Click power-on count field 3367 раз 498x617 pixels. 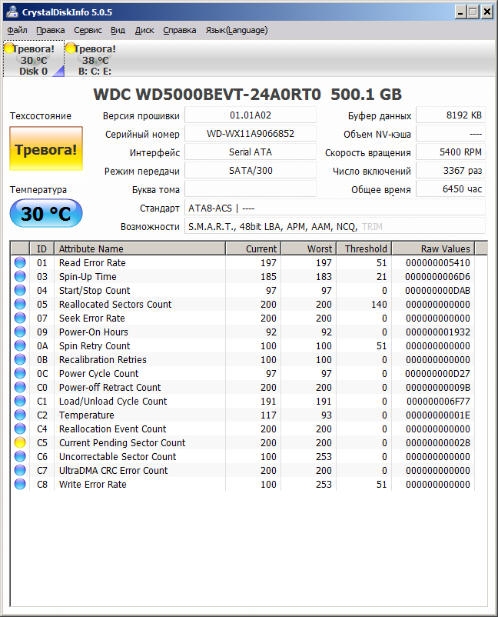tap(450, 170)
